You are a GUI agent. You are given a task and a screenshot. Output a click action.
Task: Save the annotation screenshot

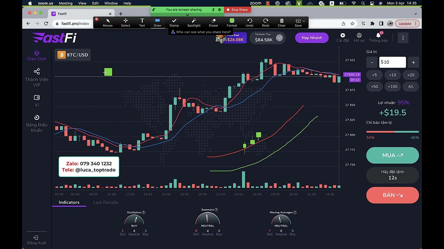(298, 23)
